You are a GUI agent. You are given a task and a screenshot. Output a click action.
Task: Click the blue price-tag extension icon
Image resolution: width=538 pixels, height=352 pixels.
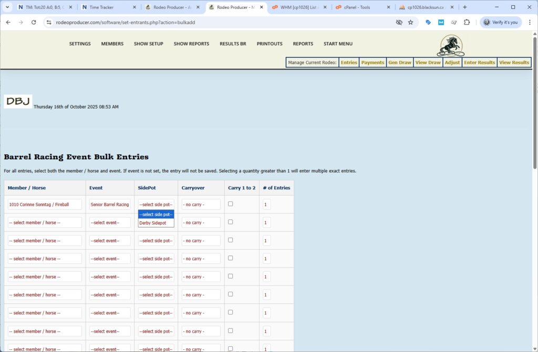(x=427, y=23)
